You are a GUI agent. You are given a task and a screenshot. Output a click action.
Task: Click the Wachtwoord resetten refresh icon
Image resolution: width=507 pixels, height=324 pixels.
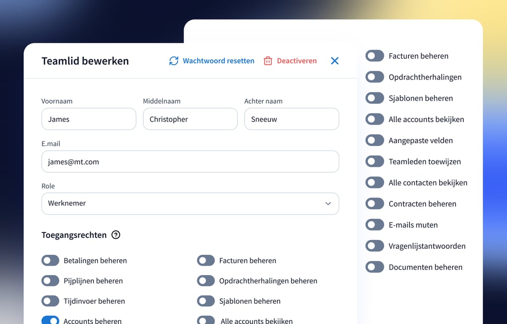pyautogui.click(x=174, y=61)
